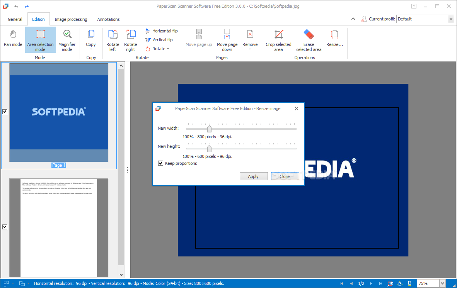The height and width of the screenshot is (288, 457).
Task: Open the General tab
Action: (15, 19)
